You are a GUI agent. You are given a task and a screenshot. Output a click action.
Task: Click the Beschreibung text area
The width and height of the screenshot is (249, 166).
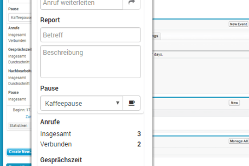coord(91,62)
